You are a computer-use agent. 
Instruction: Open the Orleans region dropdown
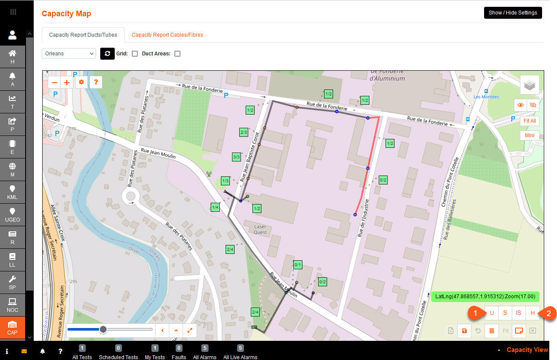69,54
